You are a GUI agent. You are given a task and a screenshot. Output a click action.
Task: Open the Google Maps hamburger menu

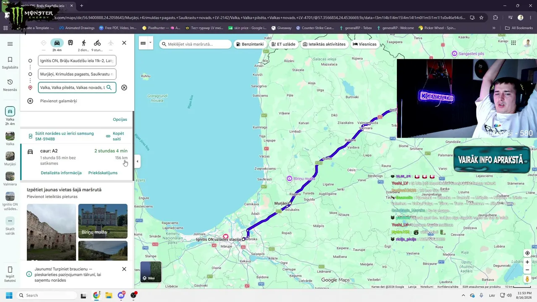[x=10, y=44]
